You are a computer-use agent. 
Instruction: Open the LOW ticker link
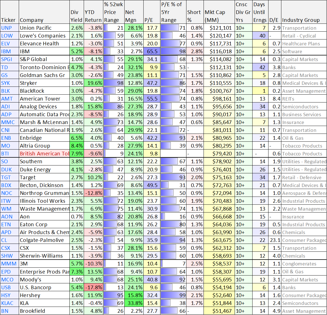[x=7, y=36]
